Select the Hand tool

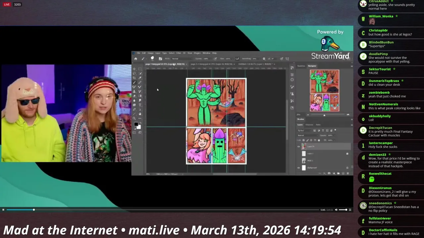pyautogui.click(x=140, y=114)
